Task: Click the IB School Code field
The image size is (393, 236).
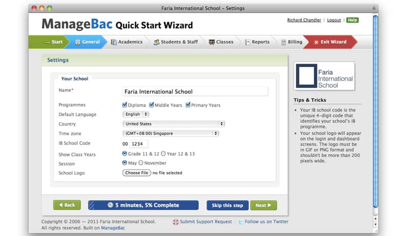Action: [x=139, y=144]
